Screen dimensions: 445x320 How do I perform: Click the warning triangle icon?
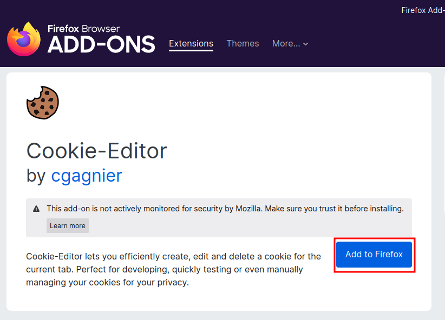click(36, 209)
